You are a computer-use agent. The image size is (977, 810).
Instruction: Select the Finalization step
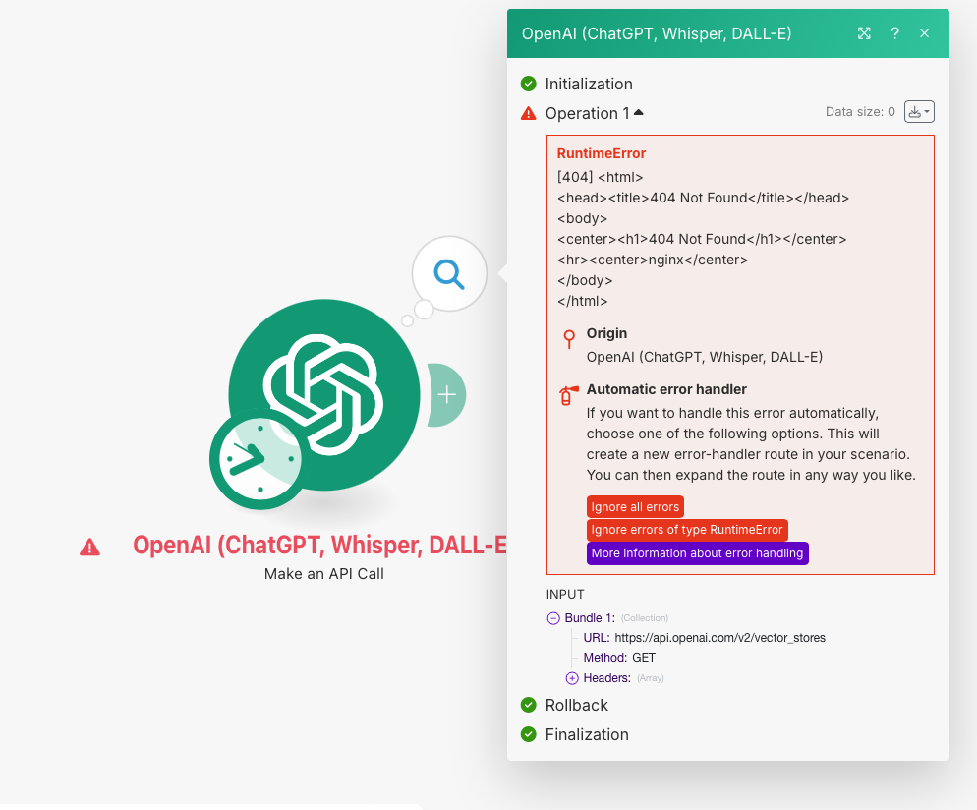click(587, 735)
